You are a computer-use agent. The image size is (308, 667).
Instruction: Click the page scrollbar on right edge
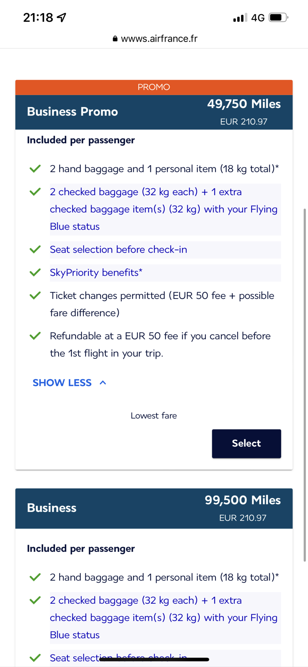[x=305, y=385]
